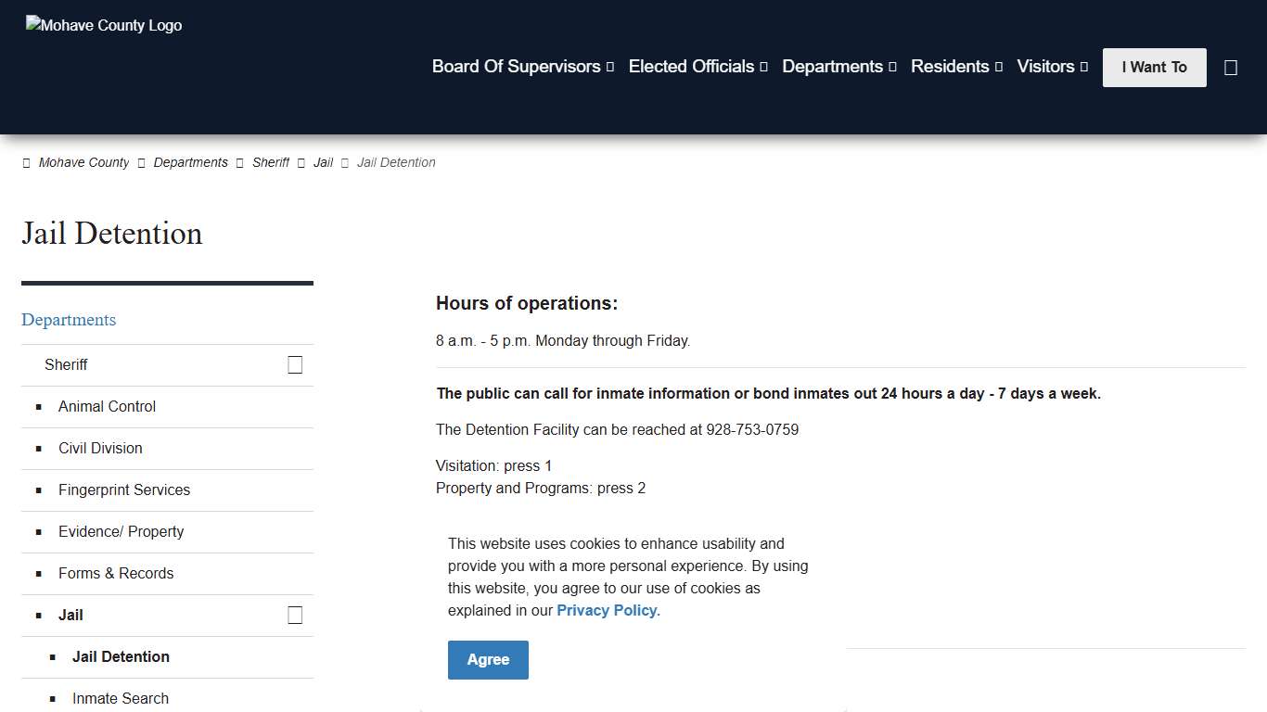Click the breadcrumb home icon

pos(26,163)
